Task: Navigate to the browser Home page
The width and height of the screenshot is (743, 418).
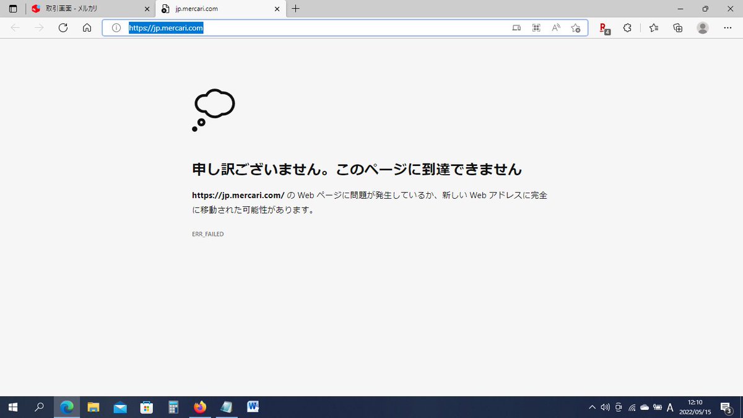Action: coord(87,27)
